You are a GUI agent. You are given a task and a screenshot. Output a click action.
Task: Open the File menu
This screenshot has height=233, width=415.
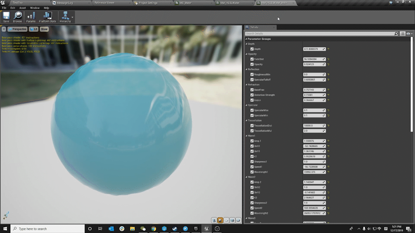click(4, 8)
